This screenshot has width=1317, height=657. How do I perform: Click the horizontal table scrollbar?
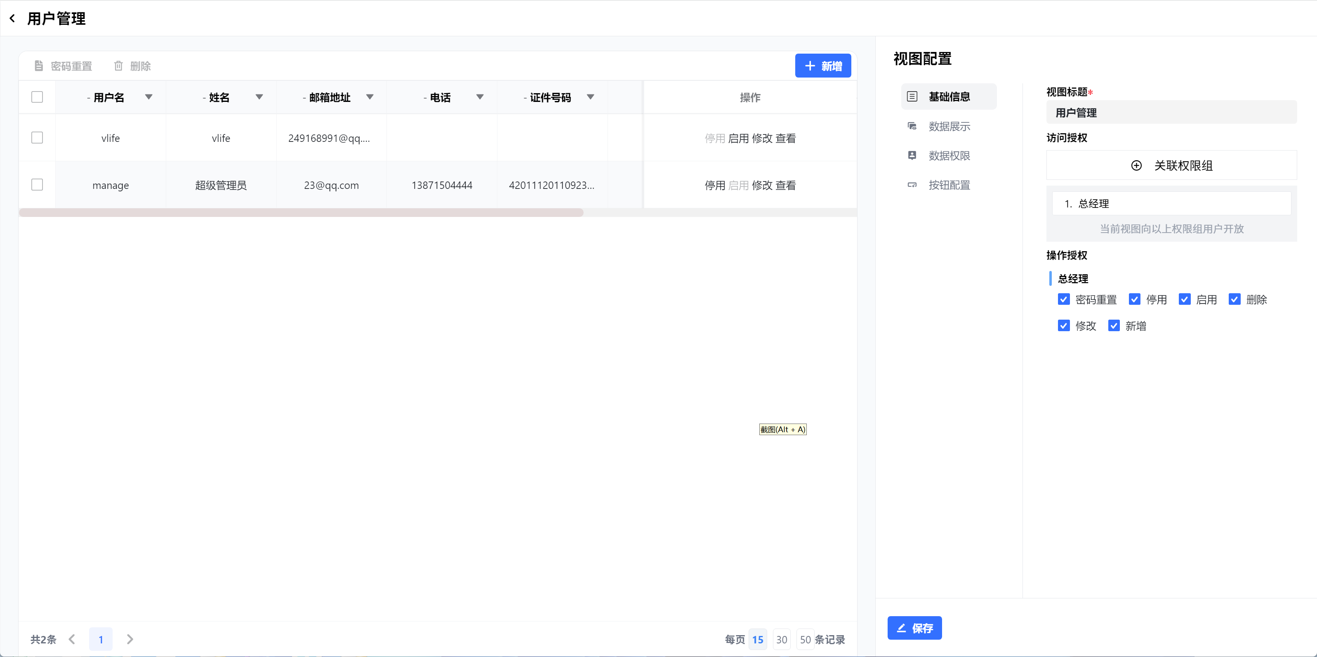(301, 213)
